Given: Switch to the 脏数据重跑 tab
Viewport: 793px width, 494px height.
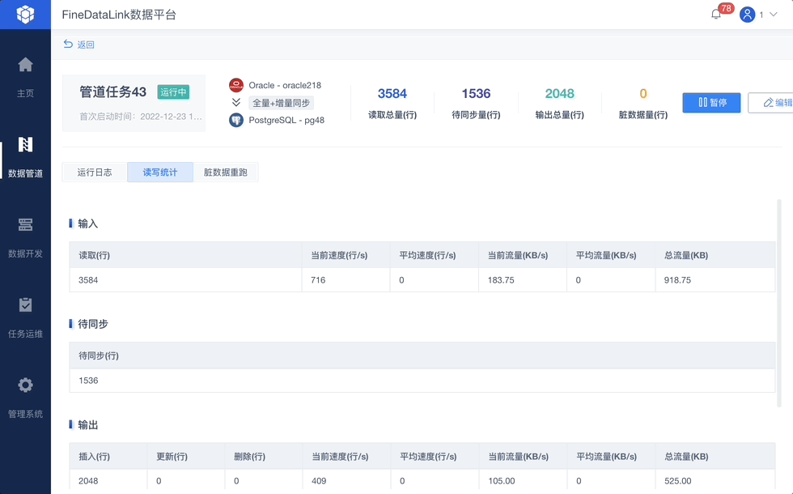Looking at the screenshot, I should tap(226, 172).
